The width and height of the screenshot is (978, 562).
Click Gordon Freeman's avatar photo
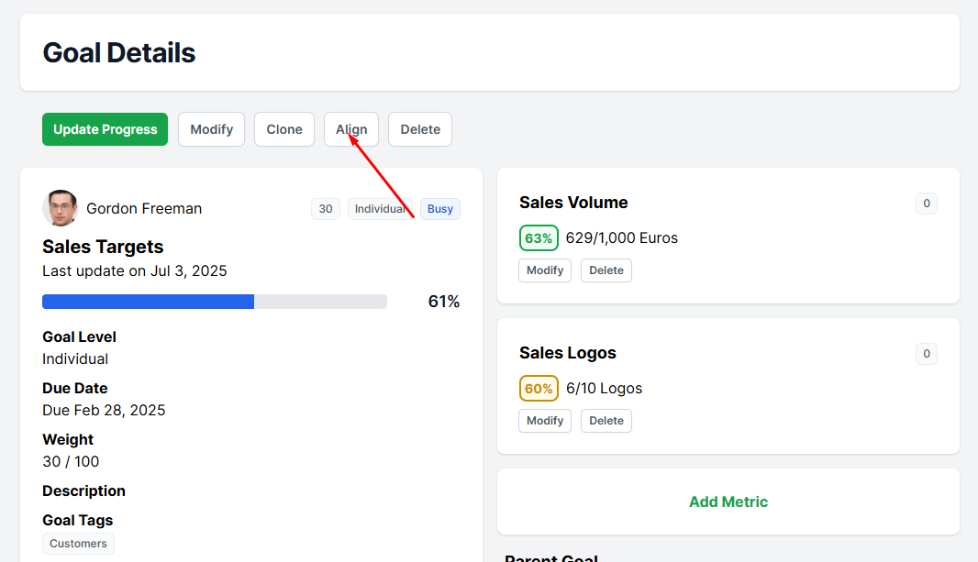[x=60, y=208]
